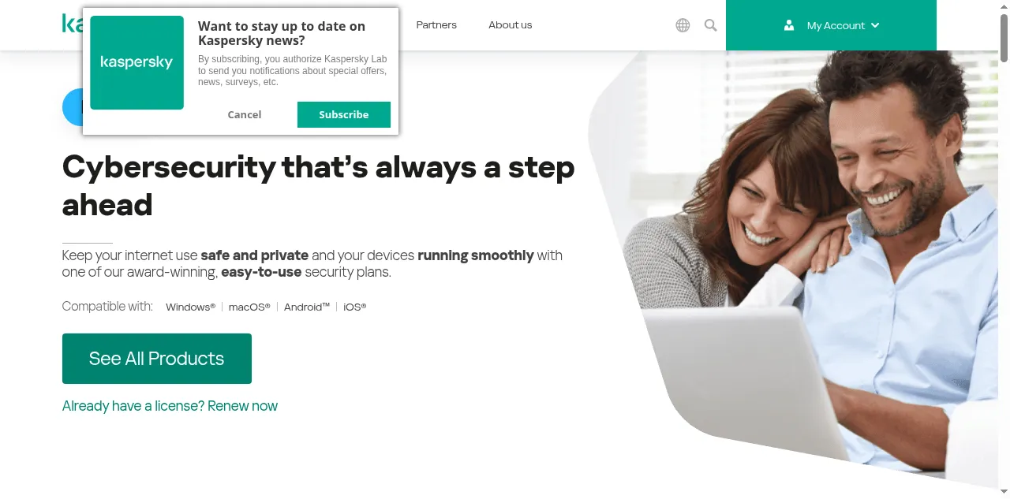Select the Windows compatibility link

[x=190, y=307]
